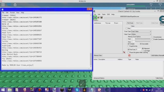Click Add Address Manually button
Image resolution: width=164 pixels, height=92 pixels.
click(157, 55)
